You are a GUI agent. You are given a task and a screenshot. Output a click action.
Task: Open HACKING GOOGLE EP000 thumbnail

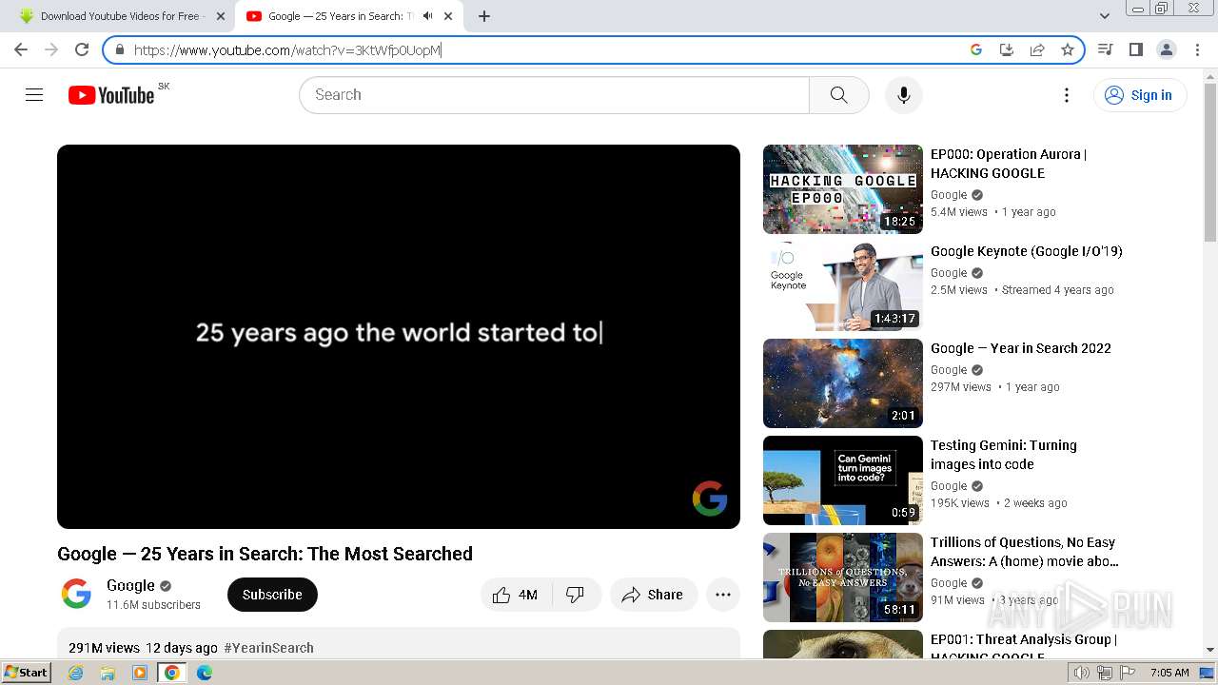tap(843, 189)
